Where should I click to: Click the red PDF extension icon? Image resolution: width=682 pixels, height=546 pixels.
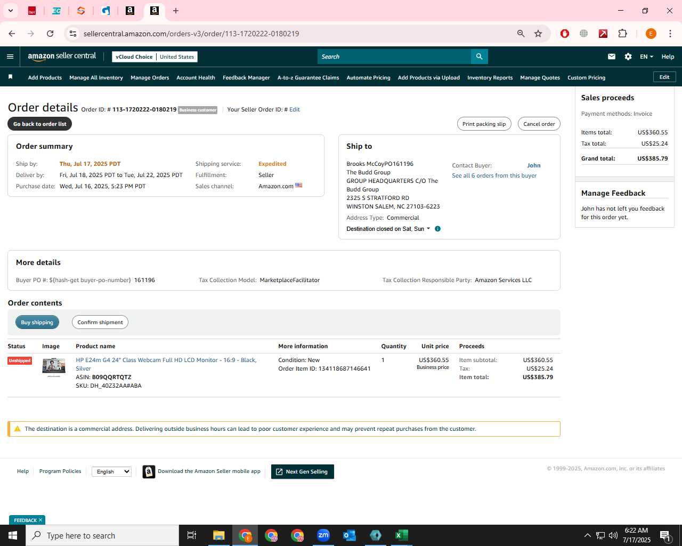[x=603, y=34]
